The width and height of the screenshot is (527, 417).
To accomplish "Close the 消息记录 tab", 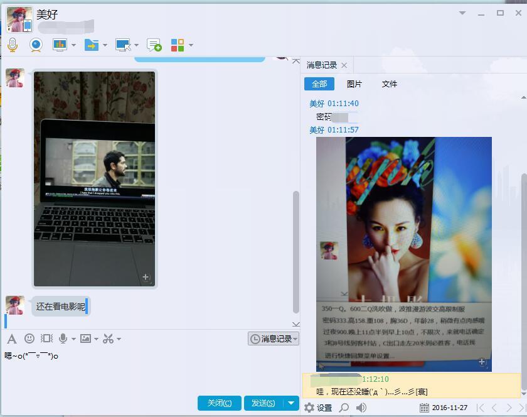I will tap(344, 65).
